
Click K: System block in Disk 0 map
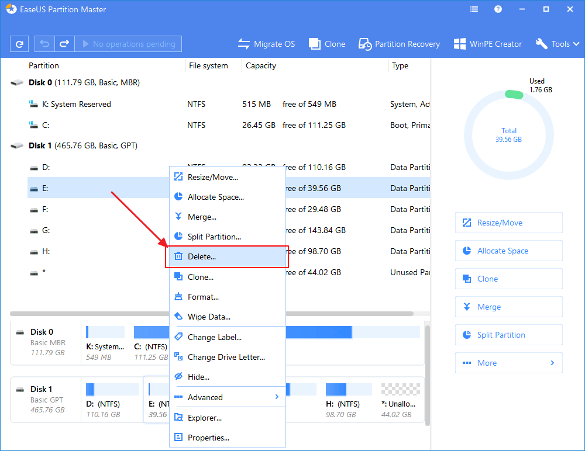(105, 344)
